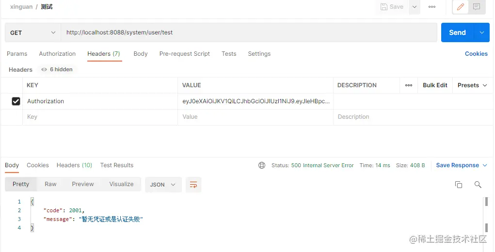Click the 500 Internal Server Error status
495x252 pixels.
coord(322,165)
